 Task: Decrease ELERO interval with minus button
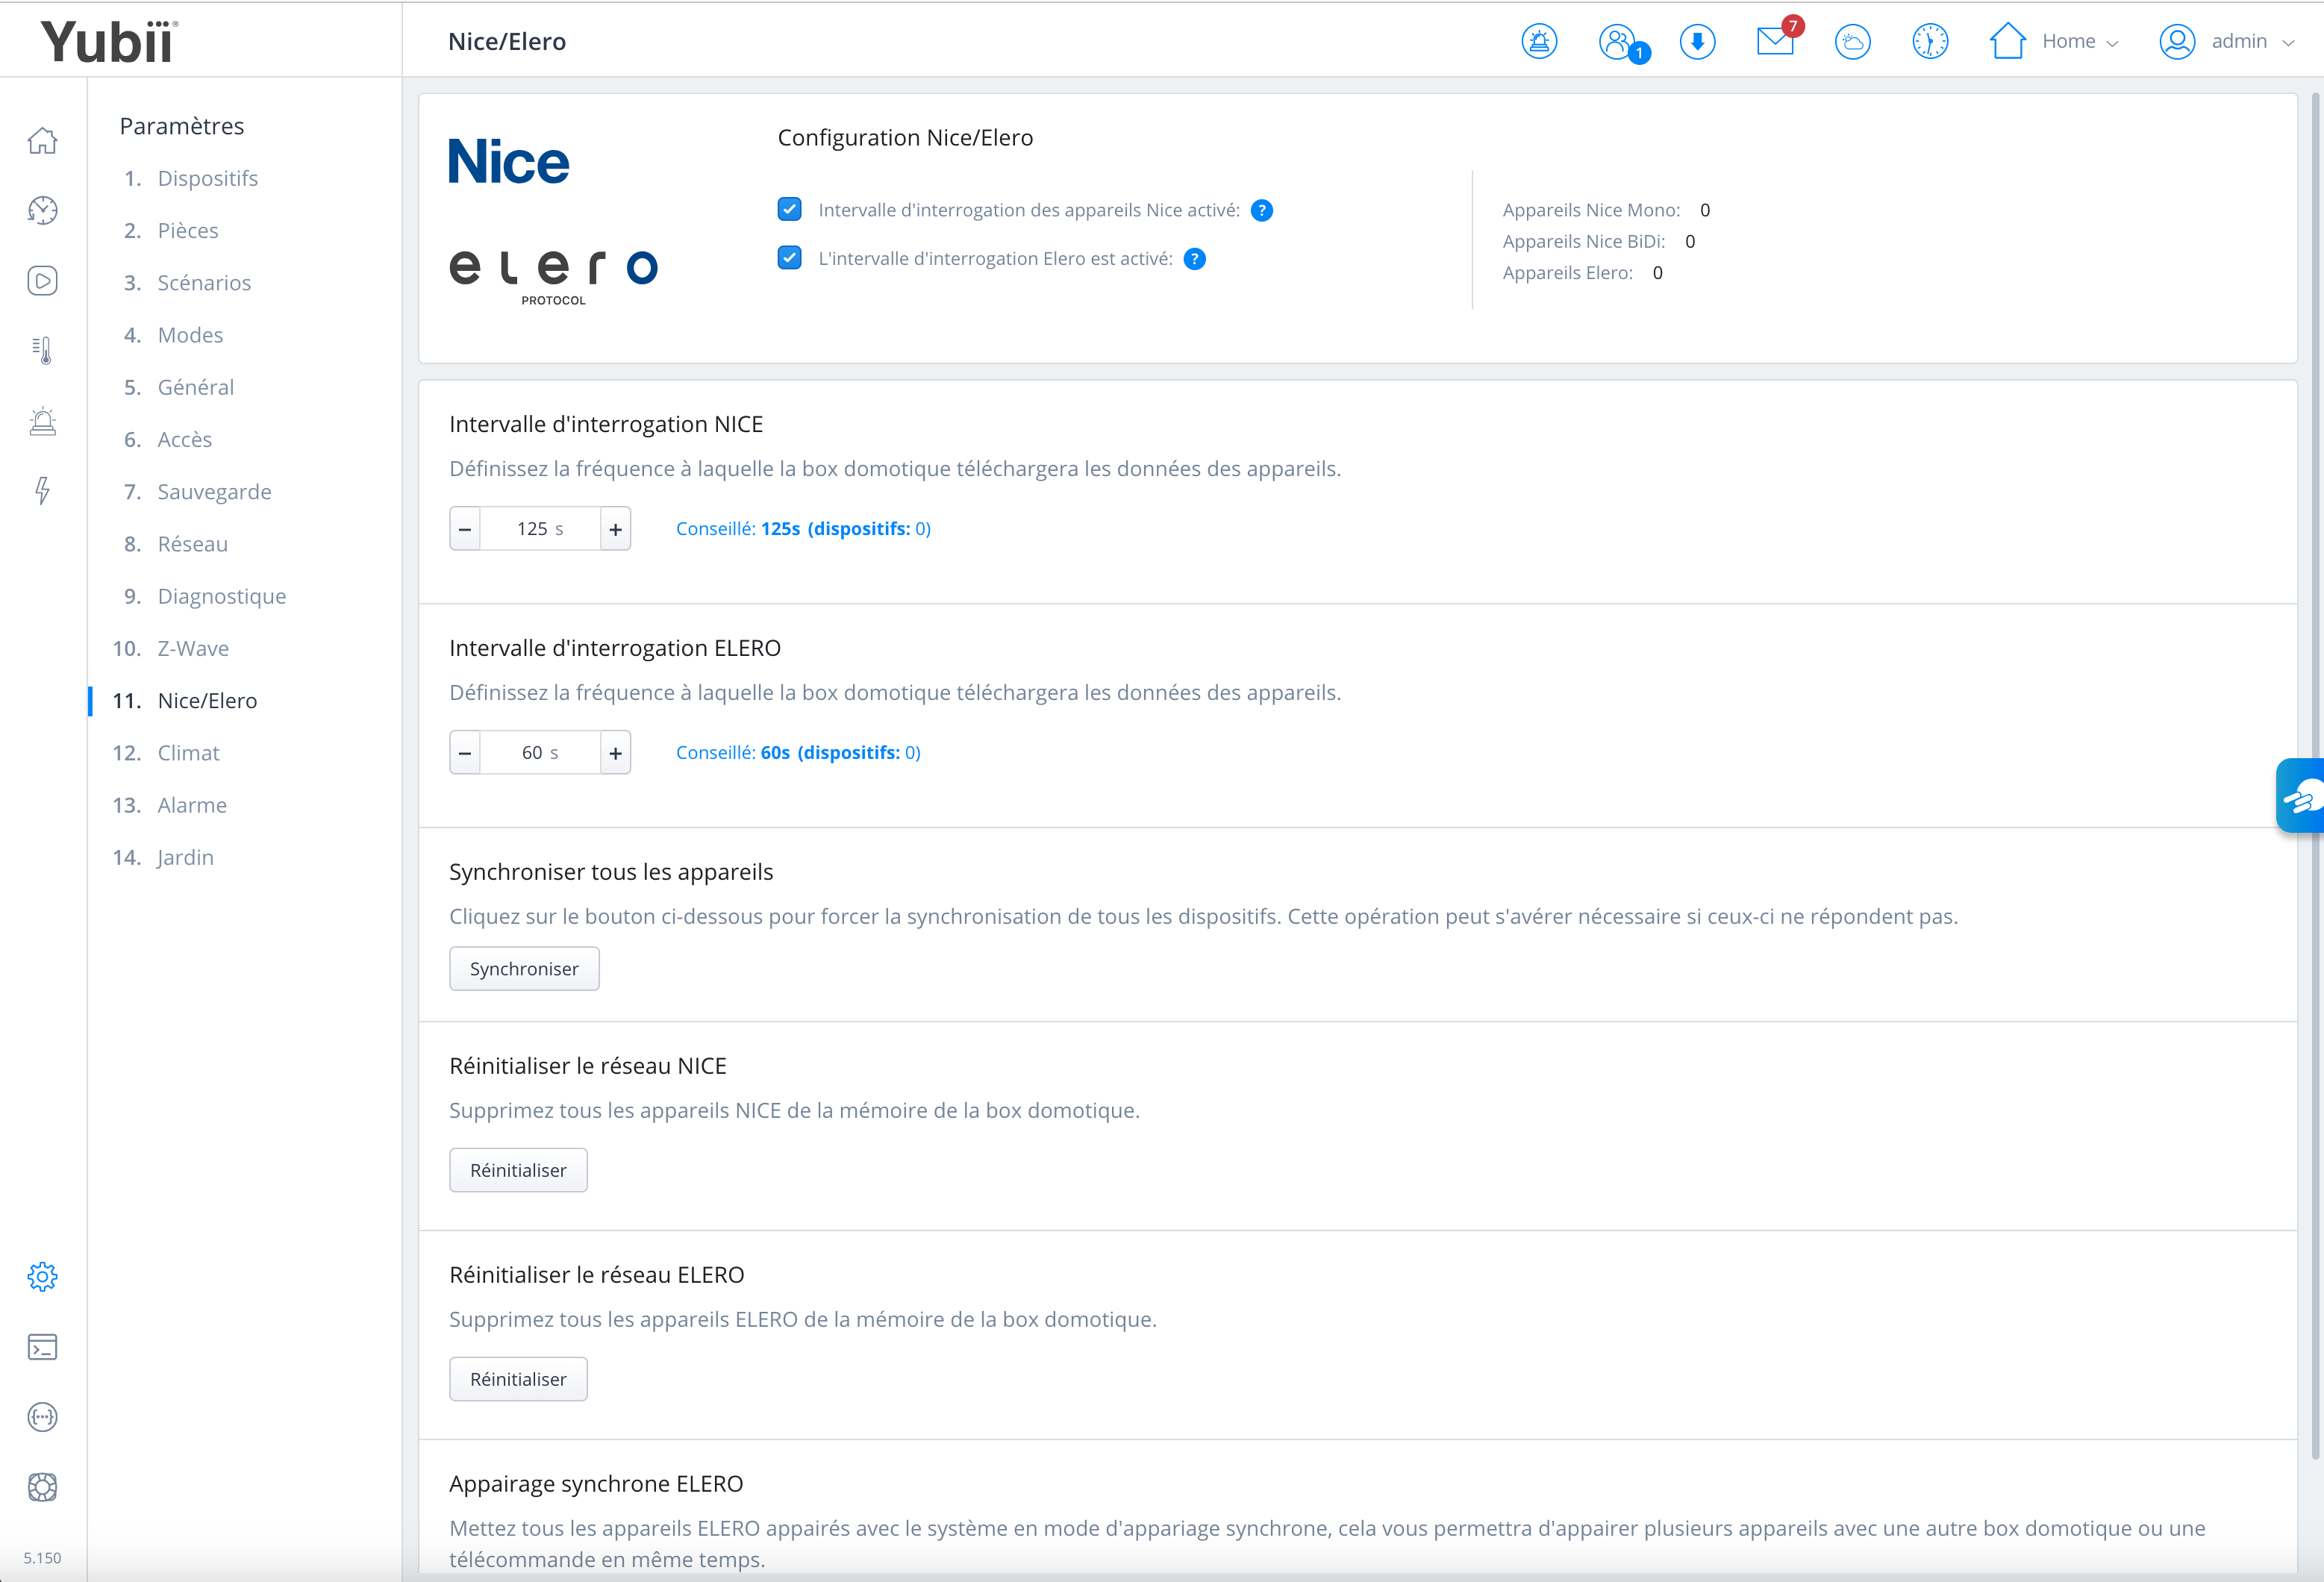click(465, 753)
